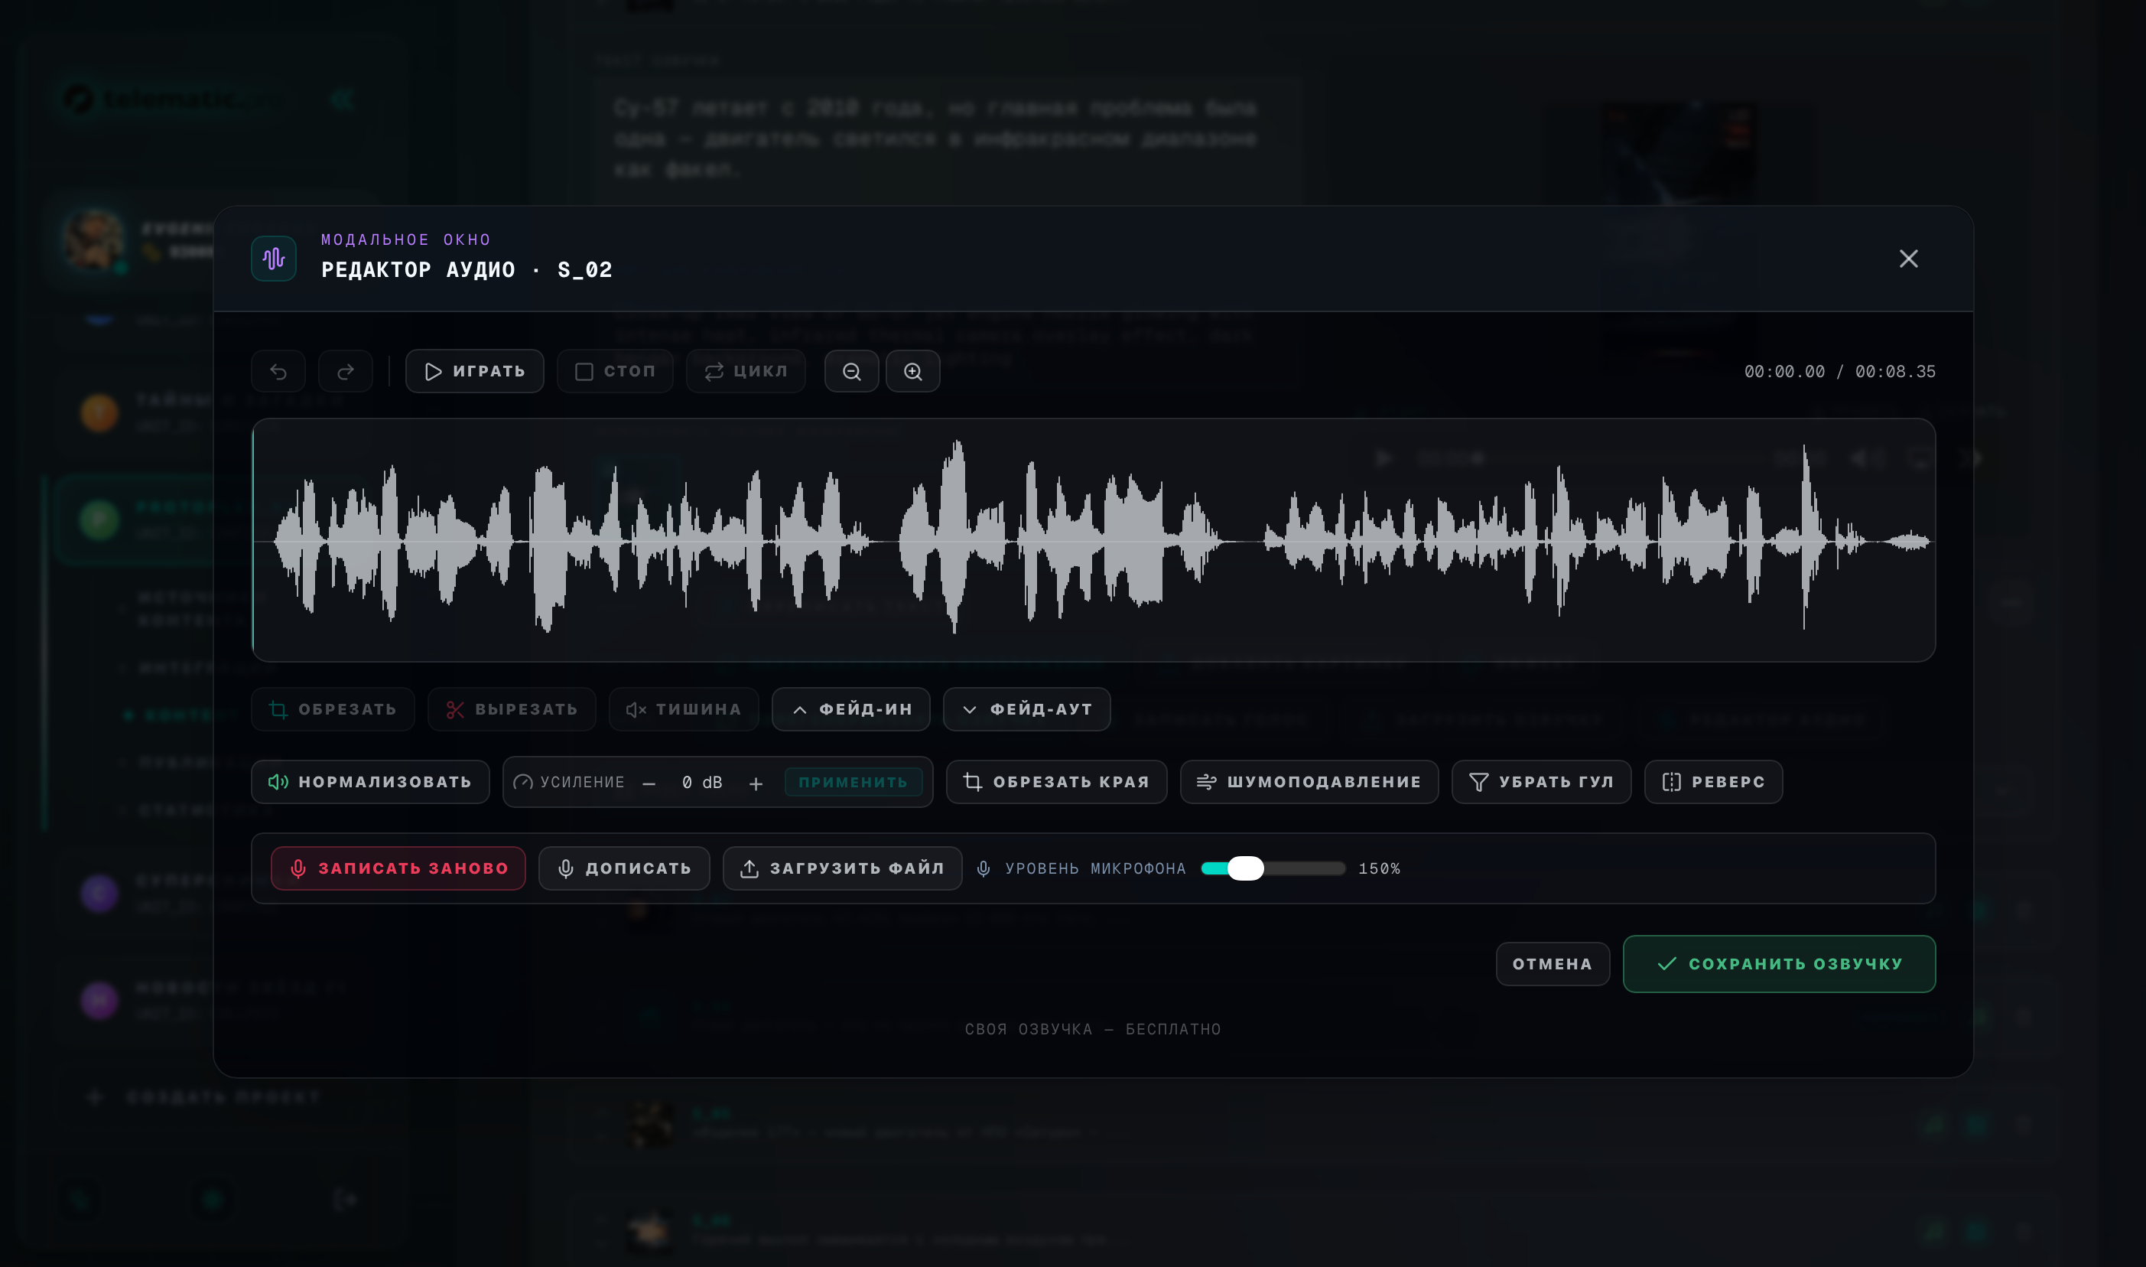Toggle loop with ЦИКЛ button

click(x=746, y=371)
